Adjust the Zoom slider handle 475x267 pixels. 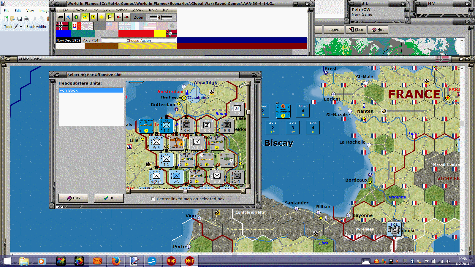pos(159,18)
